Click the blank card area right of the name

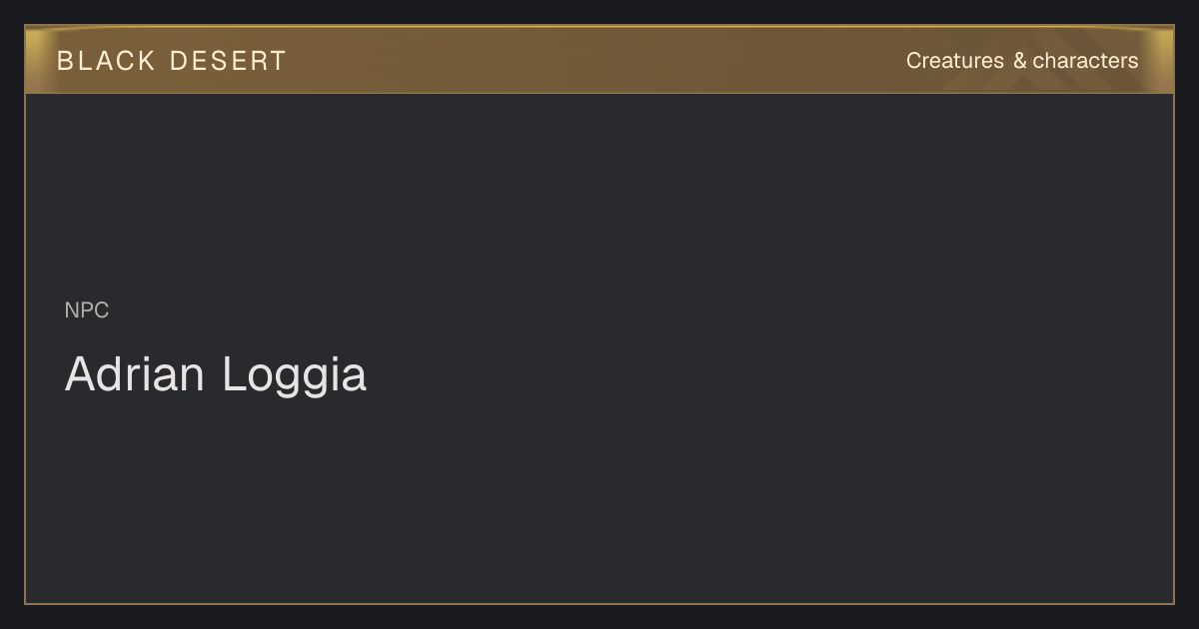pyautogui.click(x=769, y=375)
